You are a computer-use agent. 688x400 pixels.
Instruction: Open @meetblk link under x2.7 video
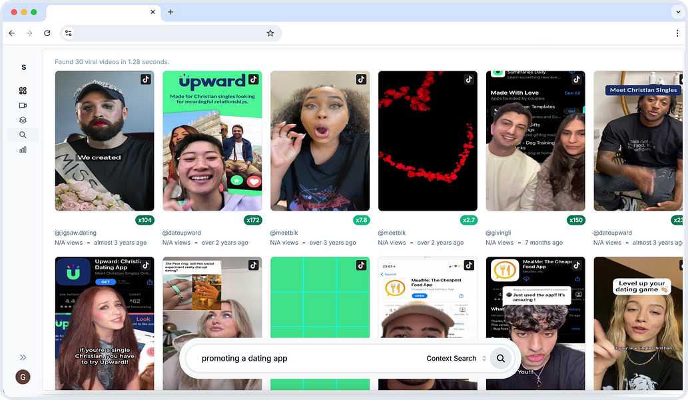tap(392, 233)
